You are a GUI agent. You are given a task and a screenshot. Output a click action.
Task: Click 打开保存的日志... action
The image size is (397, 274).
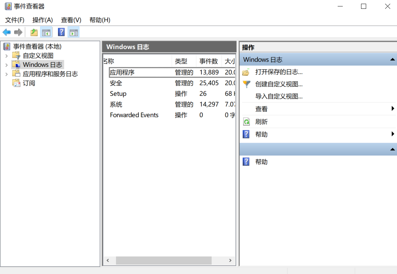279,72
